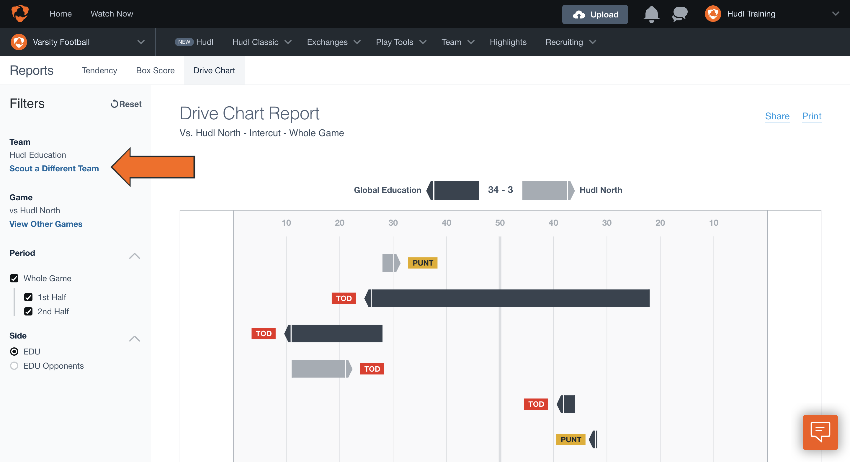Click the Hudl logo in the top left
850x462 pixels.
click(x=19, y=14)
